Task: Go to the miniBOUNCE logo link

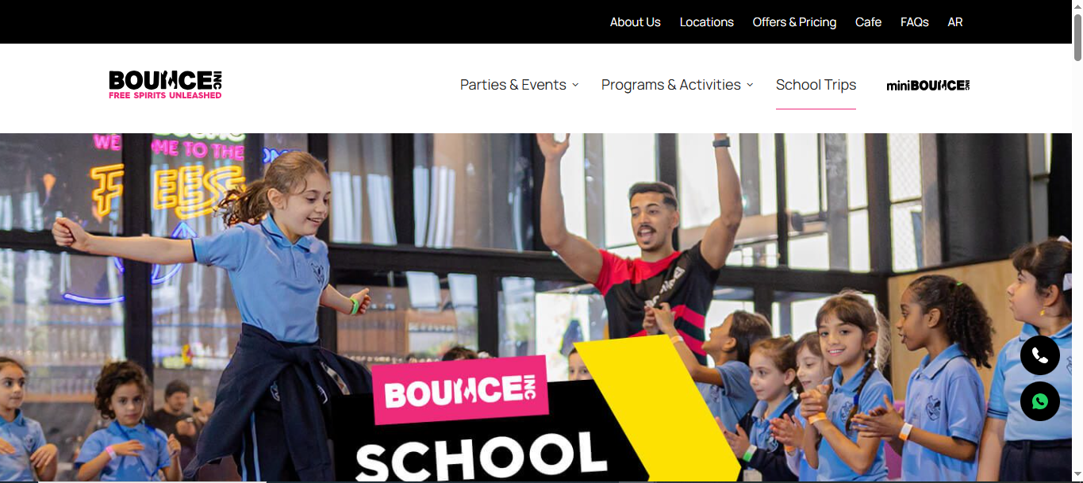Action: coord(928,86)
